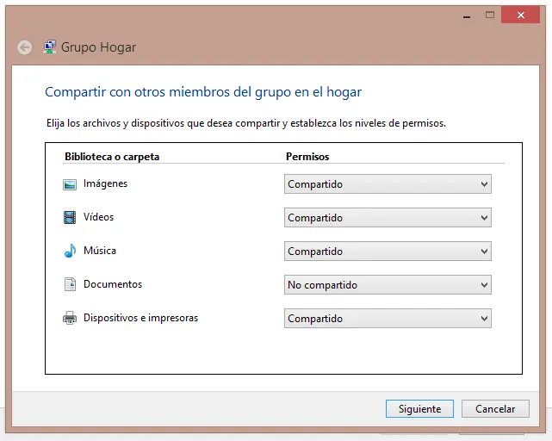Click the Grupo Hogar network icon
The height and width of the screenshot is (441, 552).
point(49,47)
